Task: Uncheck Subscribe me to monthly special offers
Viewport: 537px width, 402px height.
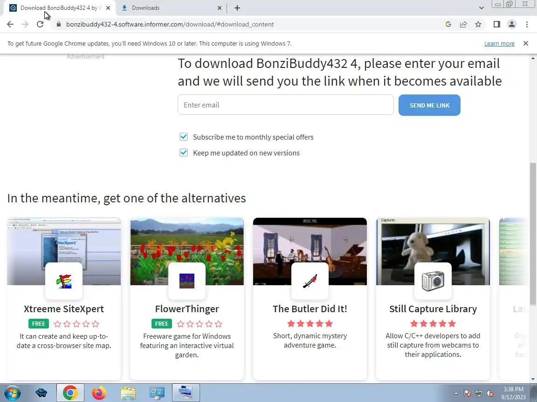Action: 184,137
